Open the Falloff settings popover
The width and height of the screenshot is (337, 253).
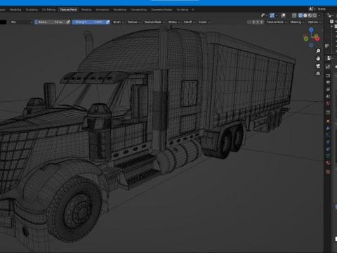pos(189,22)
